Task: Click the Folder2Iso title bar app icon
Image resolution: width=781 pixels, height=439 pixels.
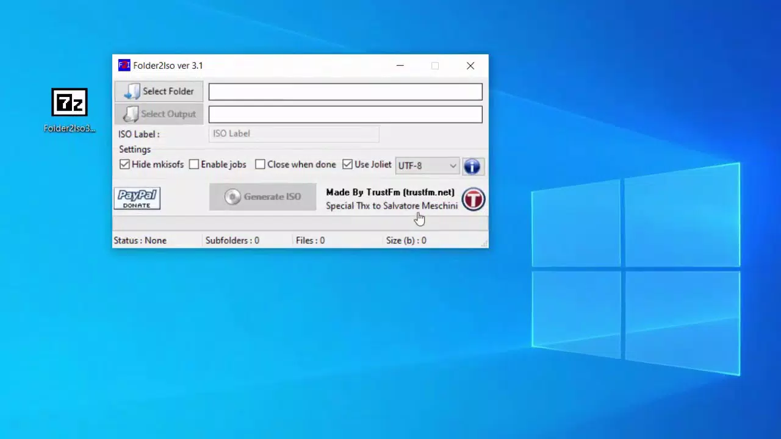Action: 124,65
